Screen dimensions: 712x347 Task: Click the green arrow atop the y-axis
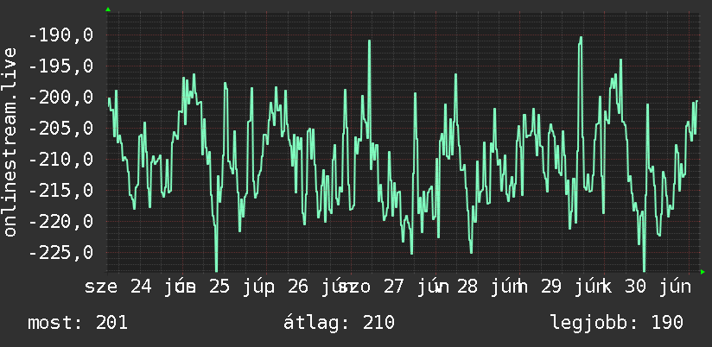[108, 9]
